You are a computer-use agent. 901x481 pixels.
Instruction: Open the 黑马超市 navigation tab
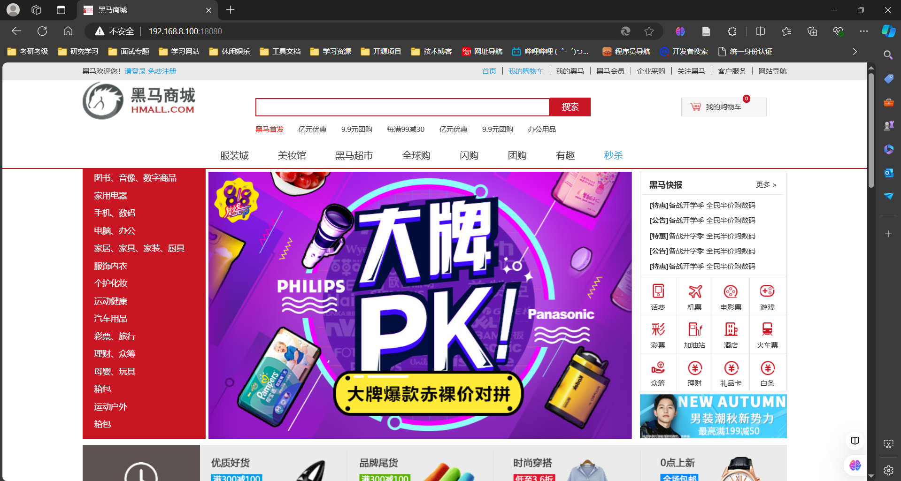[x=354, y=155]
